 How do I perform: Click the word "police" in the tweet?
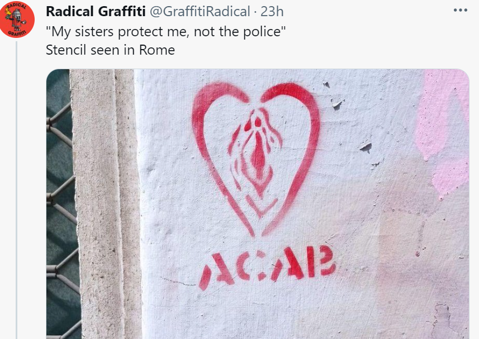click(x=262, y=31)
